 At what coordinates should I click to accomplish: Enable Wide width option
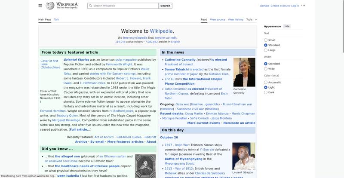(266, 69)
